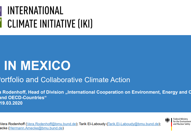This screenshot has height=135, width=191.
Task: Click the '(IKI)' abbreviation in the header
Action: point(85,24)
